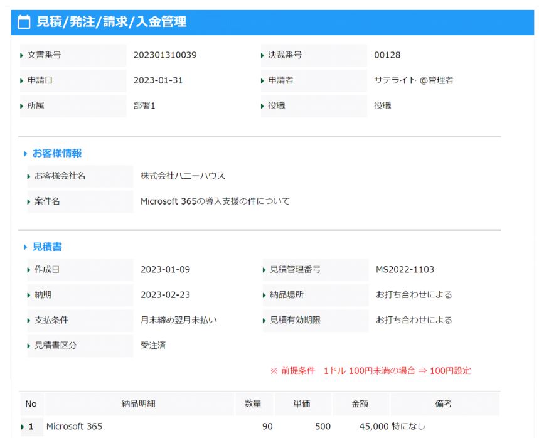Screen dimensions: 539x438
Task: Select applicant name サテライト @管理者
Action: click(x=414, y=80)
